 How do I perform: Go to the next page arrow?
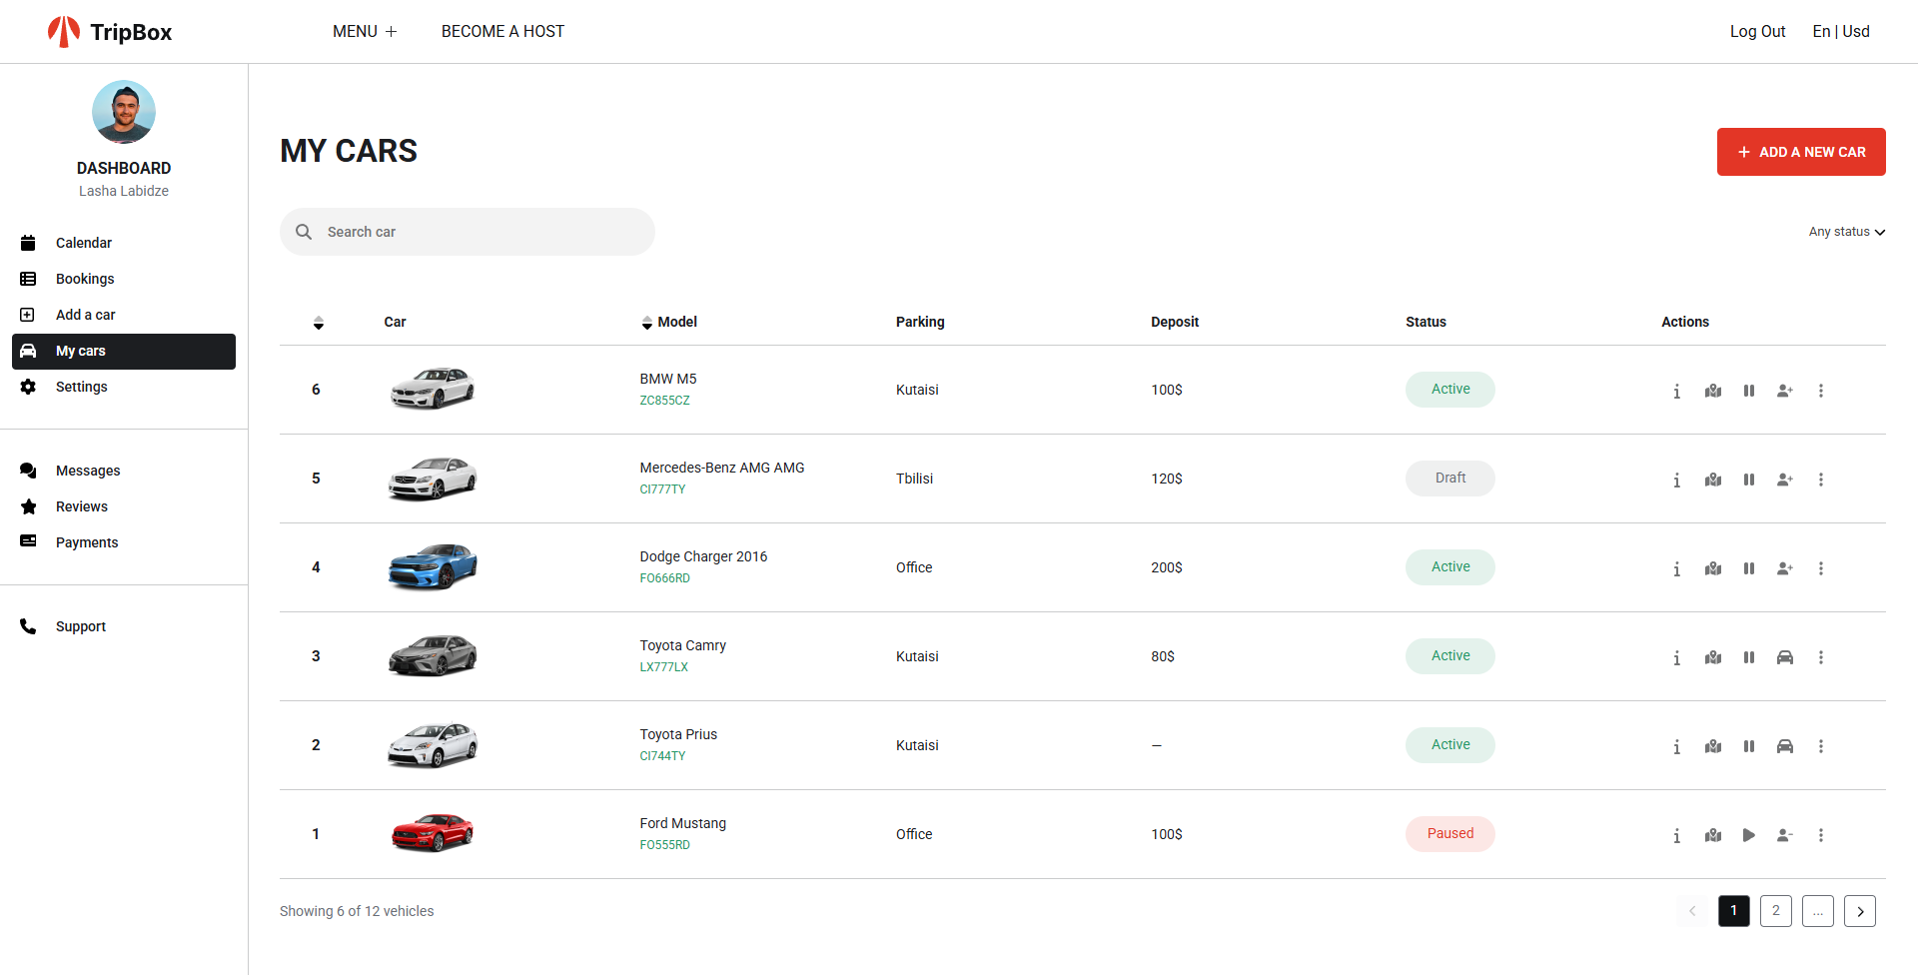[1859, 911]
